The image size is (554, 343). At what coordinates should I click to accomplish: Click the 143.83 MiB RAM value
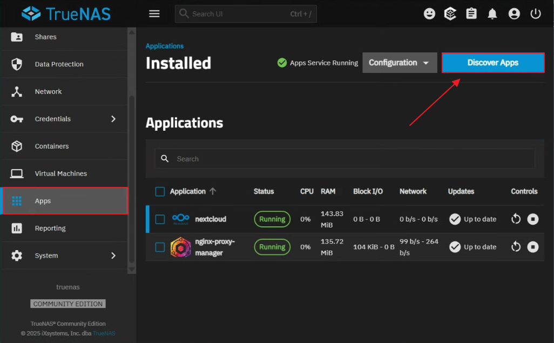[x=332, y=219]
